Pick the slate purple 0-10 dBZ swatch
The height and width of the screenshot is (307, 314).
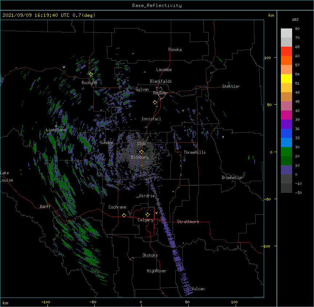tap(286, 170)
